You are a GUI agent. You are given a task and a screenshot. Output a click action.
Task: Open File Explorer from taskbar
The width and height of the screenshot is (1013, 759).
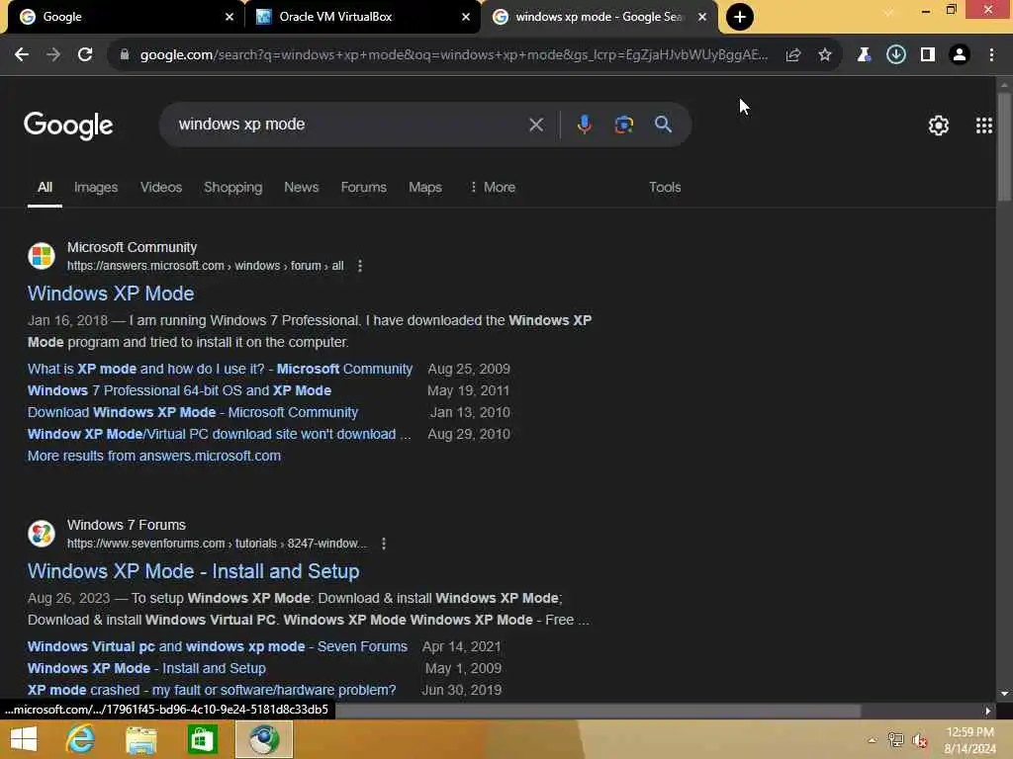140,739
